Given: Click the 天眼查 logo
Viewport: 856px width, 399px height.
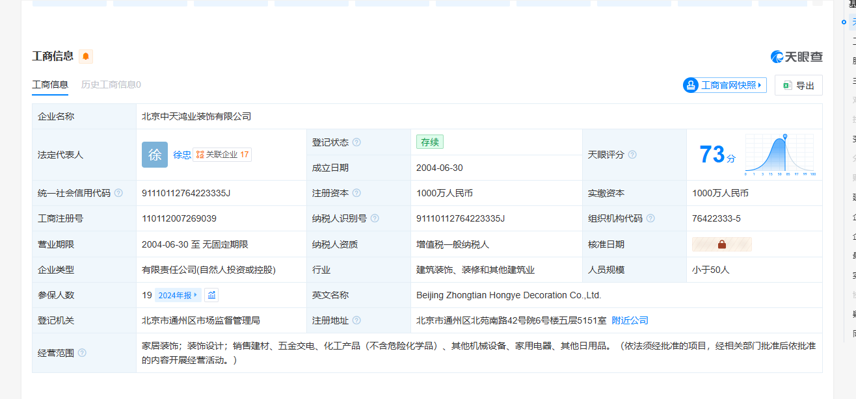Looking at the screenshot, I should click(x=797, y=57).
